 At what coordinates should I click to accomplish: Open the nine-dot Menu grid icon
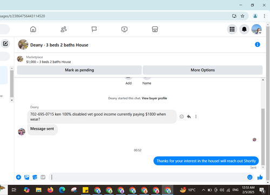click(x=232, y=29)
